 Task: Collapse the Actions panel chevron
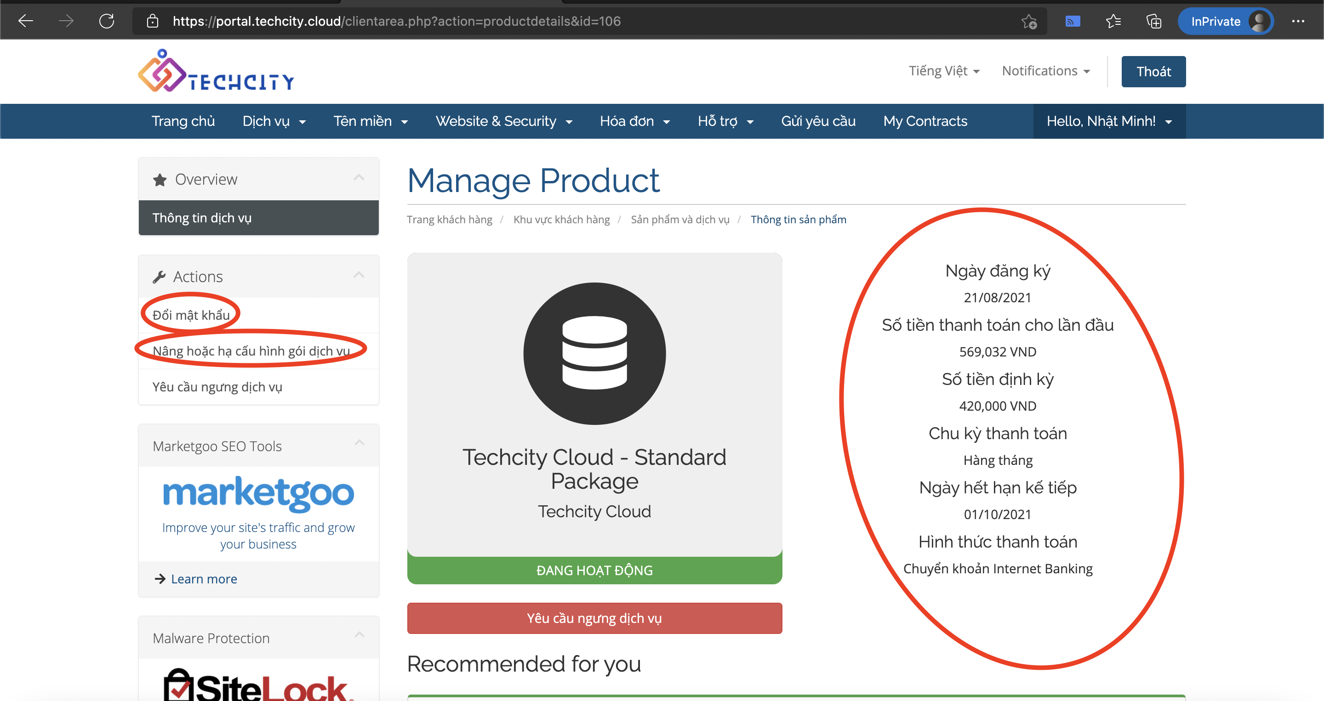[x=359, y=275]
